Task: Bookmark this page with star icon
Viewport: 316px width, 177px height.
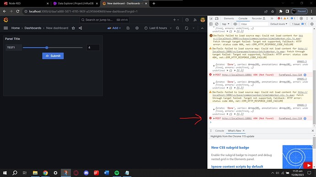Action: click(x=272, y=11)
